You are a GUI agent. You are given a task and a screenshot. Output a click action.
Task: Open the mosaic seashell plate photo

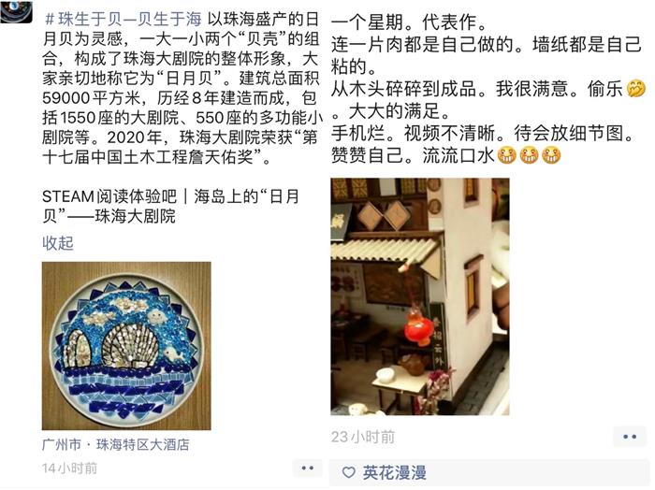click(x=126, y=346)
